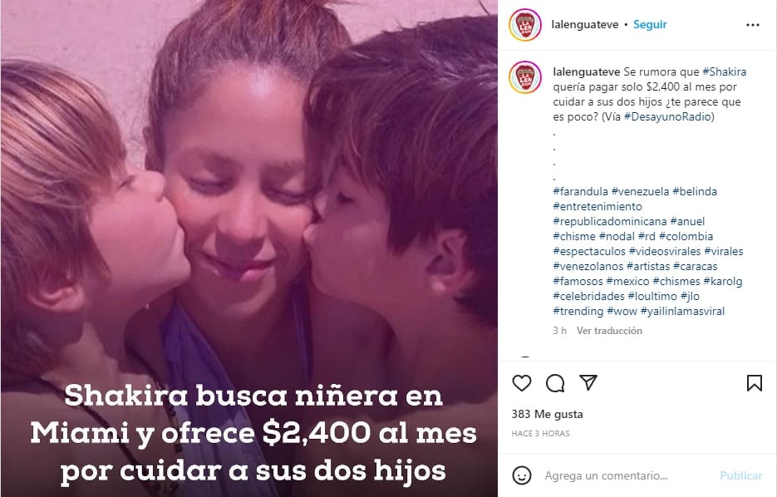Save post with the bookmark icon
This screenshot has height=497, width=777.
click(755, 382)
